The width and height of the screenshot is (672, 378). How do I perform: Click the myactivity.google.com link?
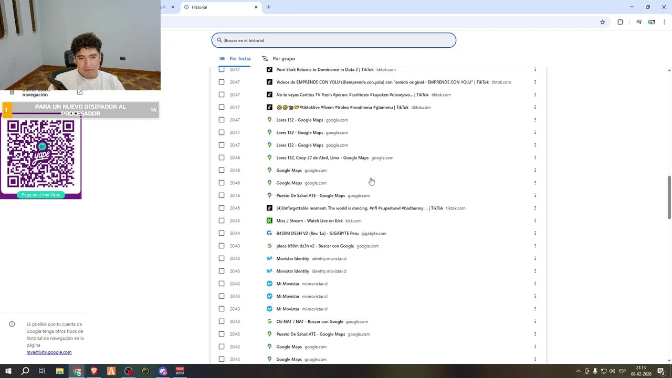49,352
